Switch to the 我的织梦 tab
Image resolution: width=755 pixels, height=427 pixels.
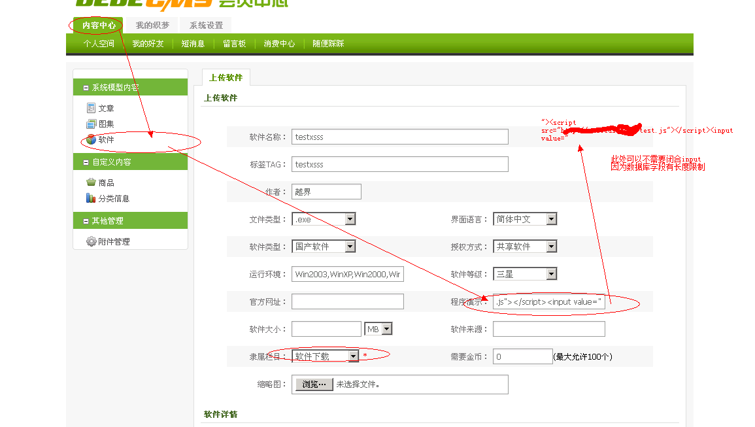click(152, 25)
